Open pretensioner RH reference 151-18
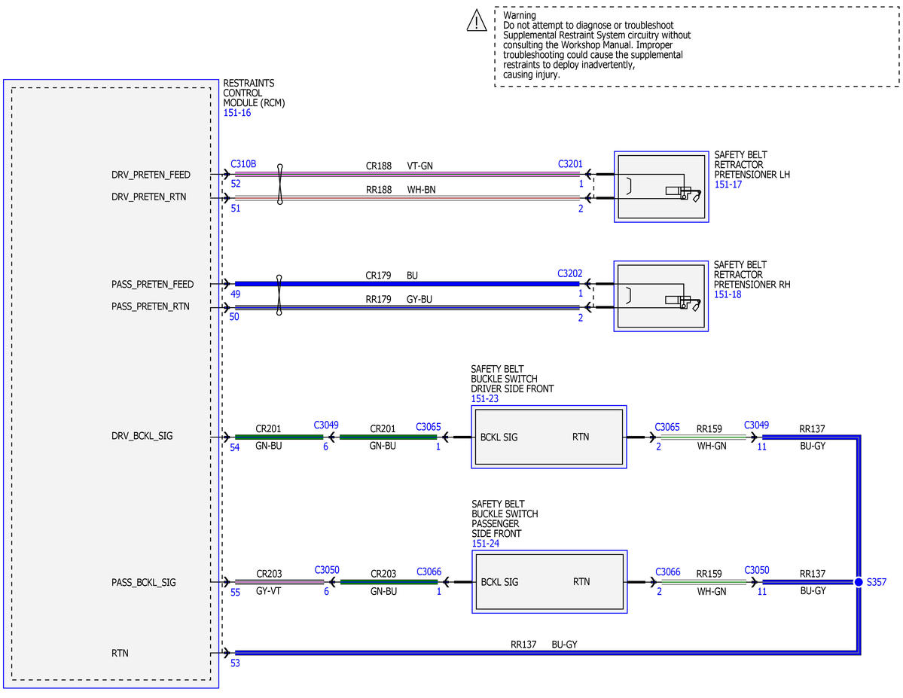This screenshot has height=698, width=903. (x=728, y=294)
